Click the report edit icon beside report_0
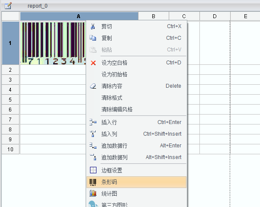 [8, 6]
